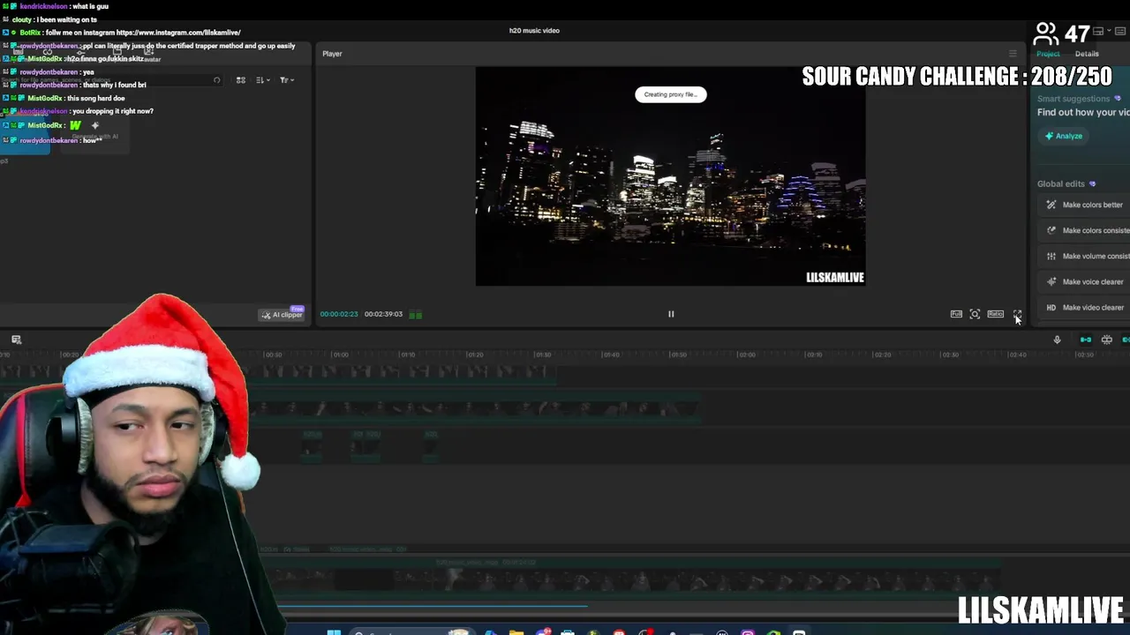
Task: Click the Full preview quality icon
Action: pos(956,314)
